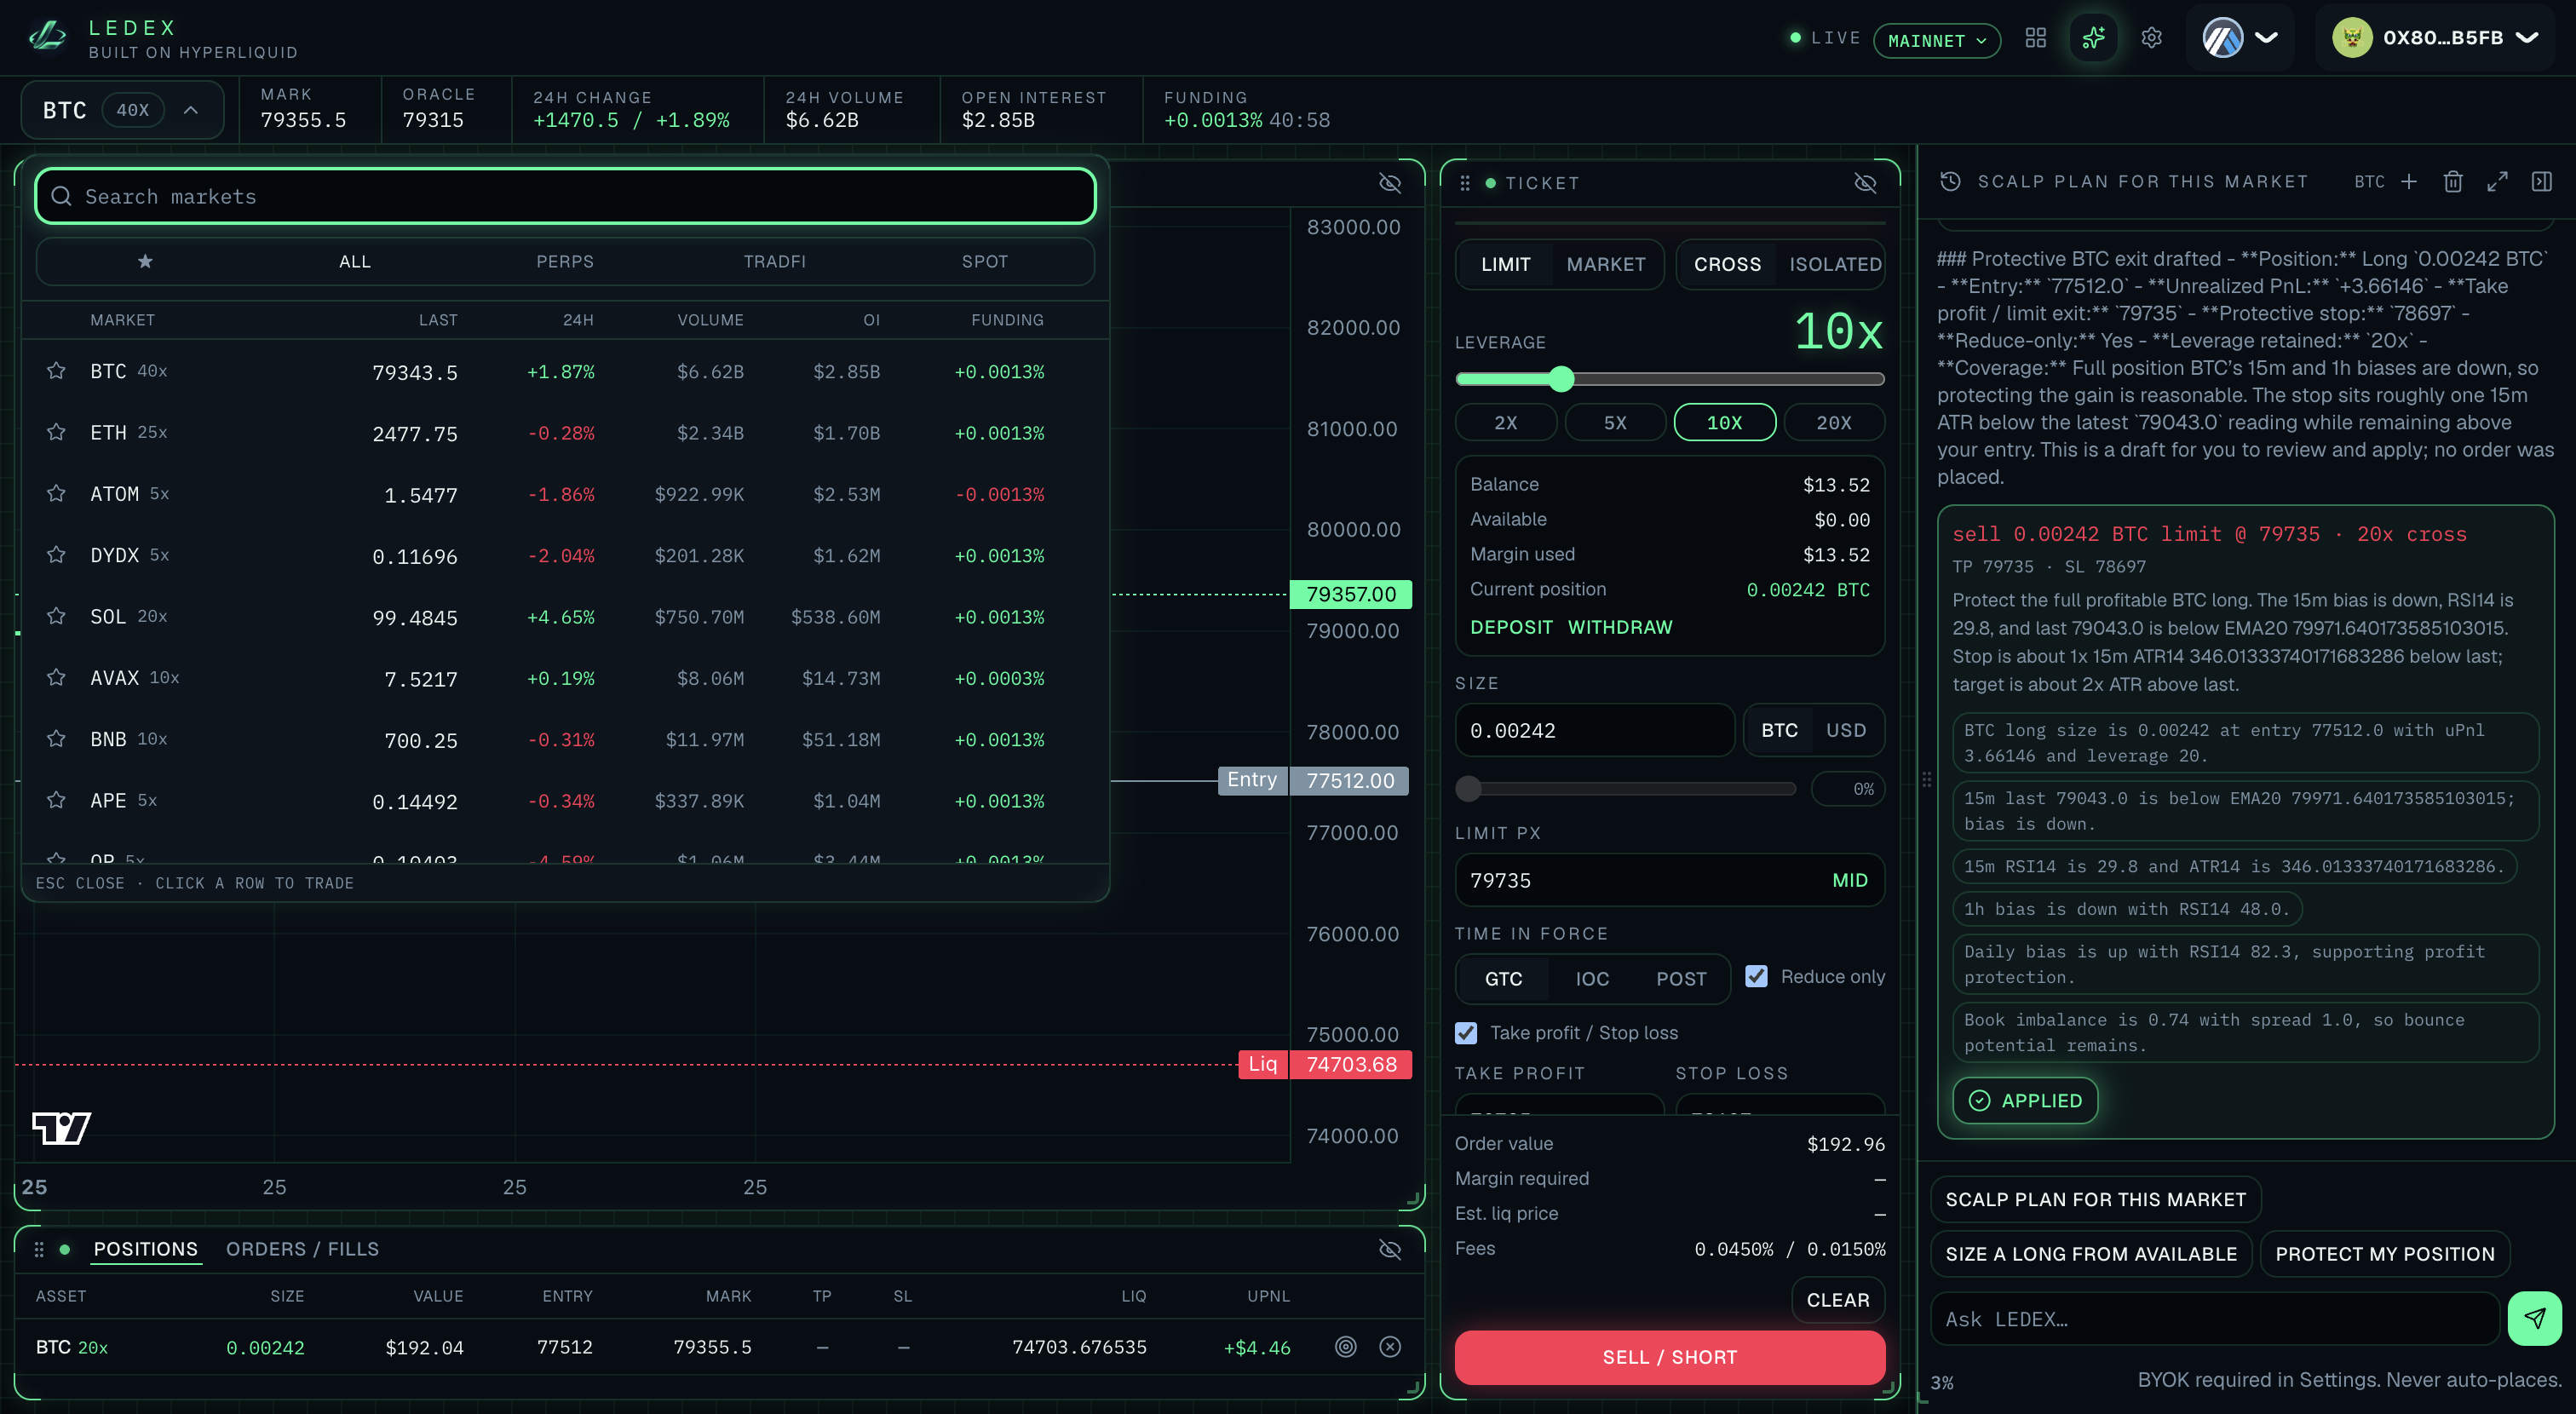Select the SPOT markets tab
Viewport: 2576px width, 1414px height.
(984, 261)
